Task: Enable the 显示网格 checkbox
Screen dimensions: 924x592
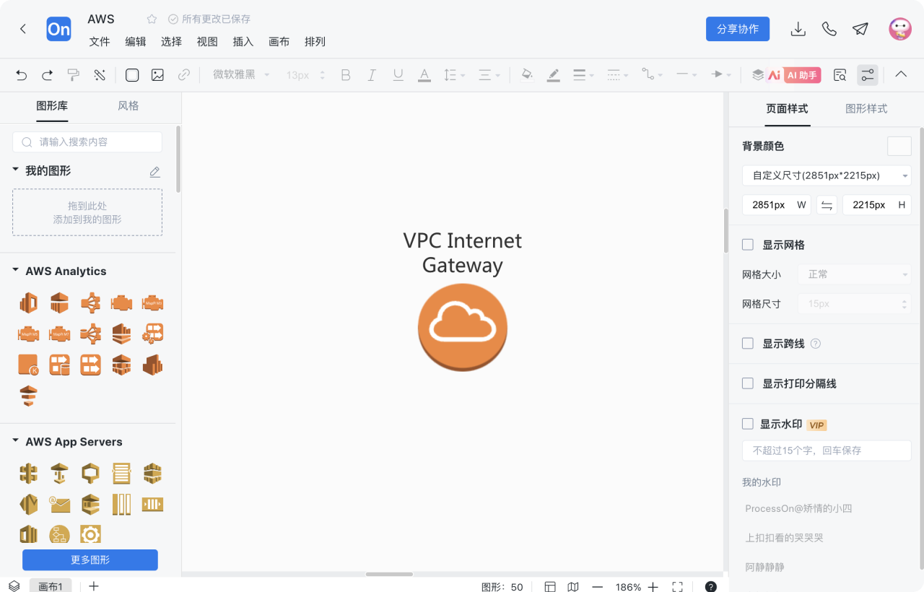Action: pos(748,245)
